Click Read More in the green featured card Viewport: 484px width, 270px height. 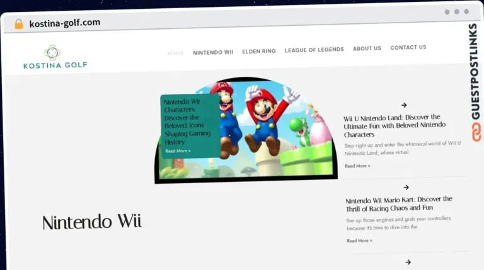[x=178, y=150]
